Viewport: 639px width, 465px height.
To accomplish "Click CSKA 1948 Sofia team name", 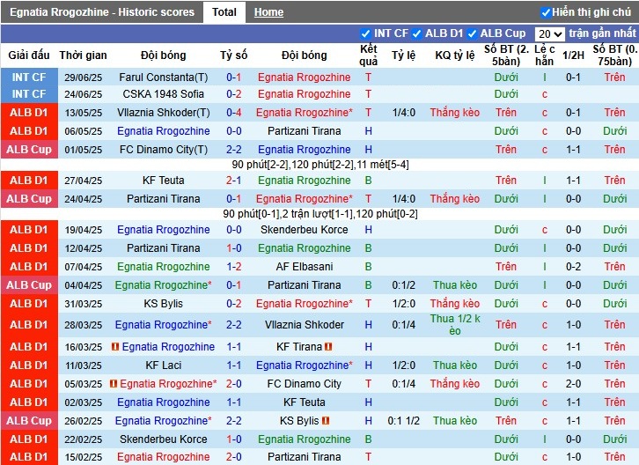I will (164, 94).
